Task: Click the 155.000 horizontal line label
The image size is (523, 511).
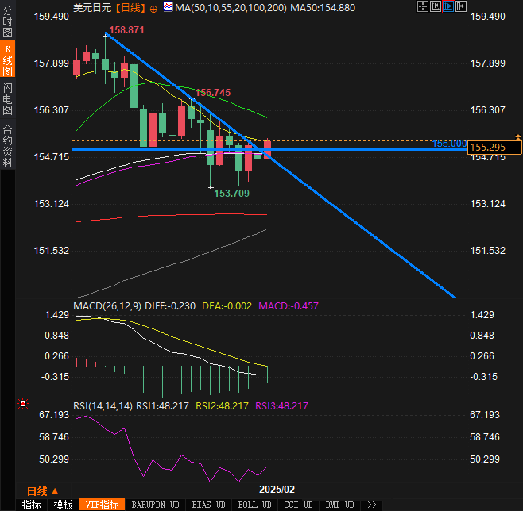Action: pyautogui.click(x=449, y=144)
